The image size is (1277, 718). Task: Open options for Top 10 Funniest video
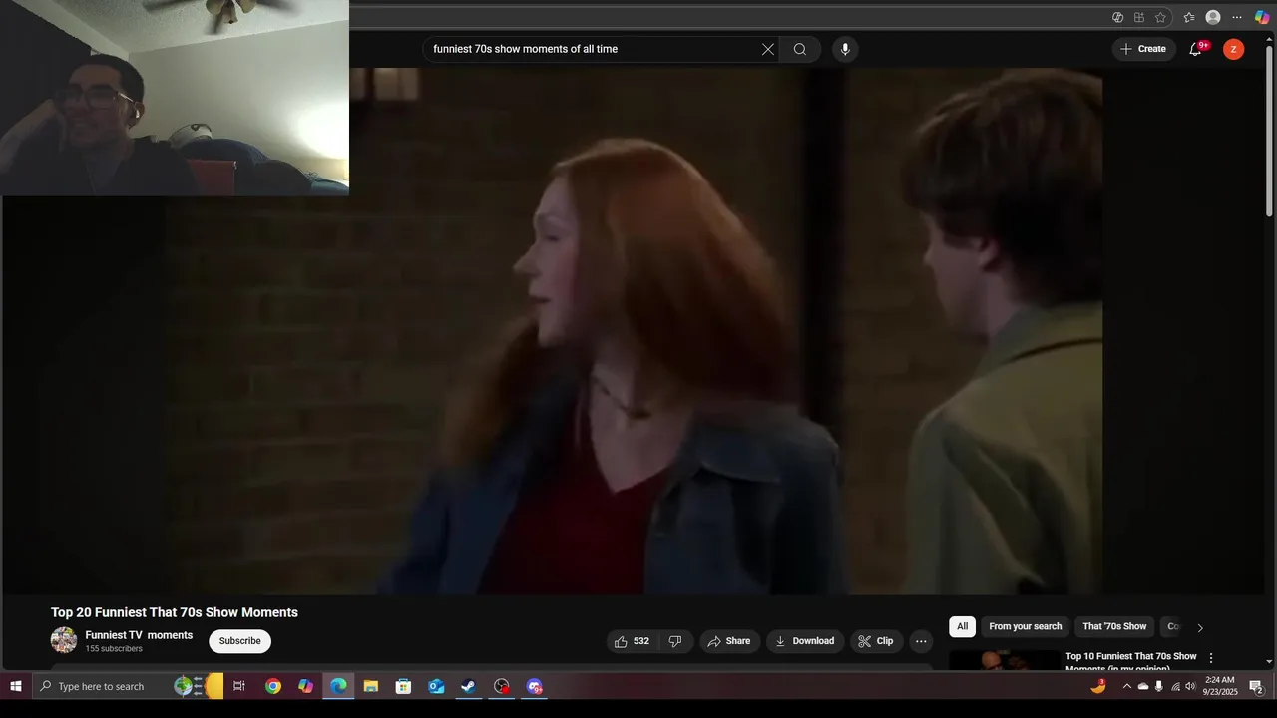(1211, 658)
